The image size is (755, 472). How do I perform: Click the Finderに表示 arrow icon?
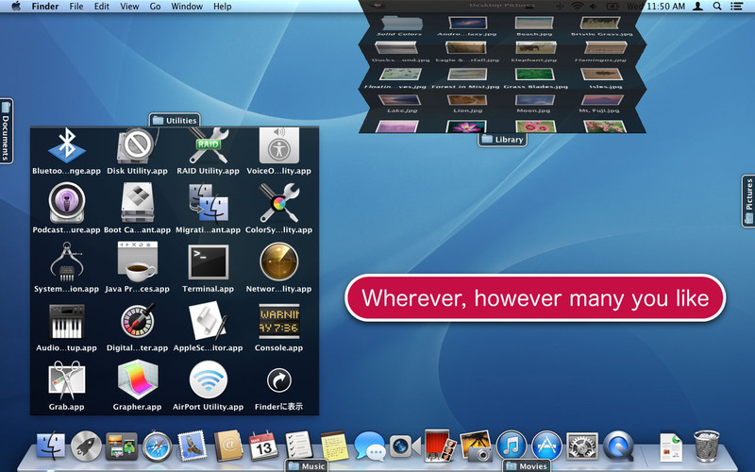tap(278, 380)
